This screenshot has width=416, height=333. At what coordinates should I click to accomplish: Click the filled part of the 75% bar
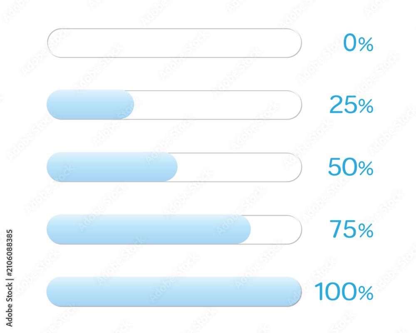pos(149,229)
